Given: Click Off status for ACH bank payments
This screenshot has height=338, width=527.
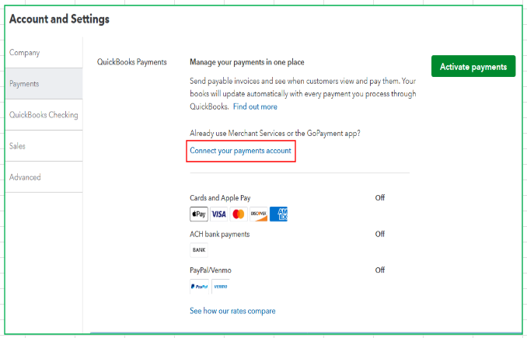Looking at the screenshot, I should pos(380,234).
